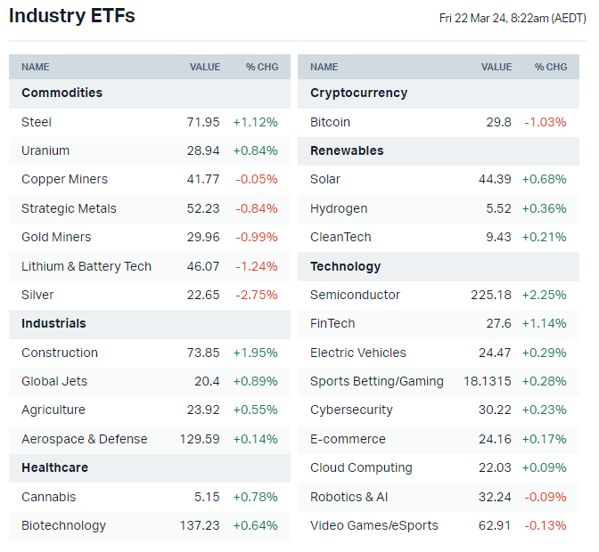Select the Cannabis healthcare ETF

49,497
